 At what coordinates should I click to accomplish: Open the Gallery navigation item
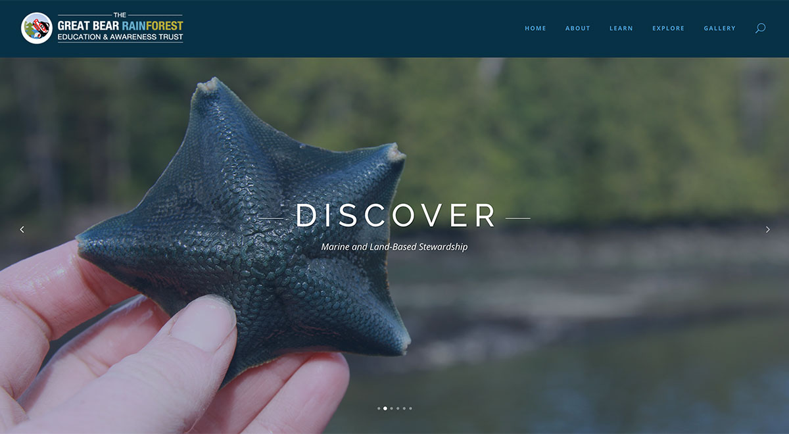coord(720,28)
